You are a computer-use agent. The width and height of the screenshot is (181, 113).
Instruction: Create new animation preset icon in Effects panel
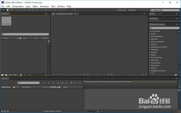[176, 75]
